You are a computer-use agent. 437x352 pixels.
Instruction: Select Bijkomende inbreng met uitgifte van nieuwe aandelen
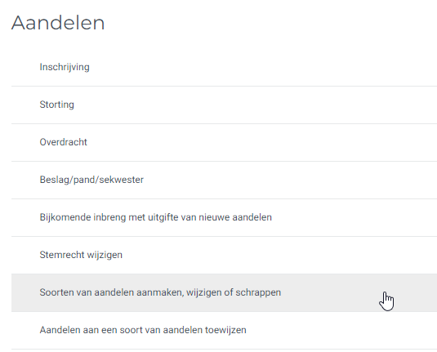coord(224,218)
